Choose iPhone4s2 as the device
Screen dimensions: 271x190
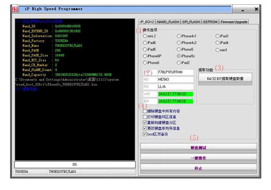point(178,43)
